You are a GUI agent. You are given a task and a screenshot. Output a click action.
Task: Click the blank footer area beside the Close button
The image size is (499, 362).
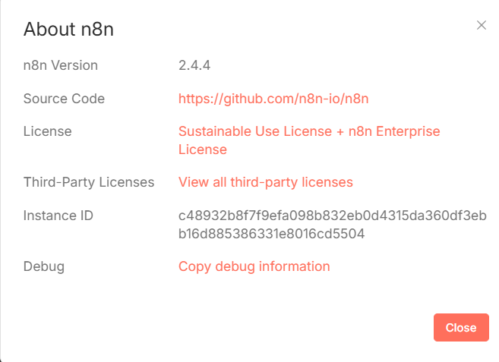click(223, 327)
